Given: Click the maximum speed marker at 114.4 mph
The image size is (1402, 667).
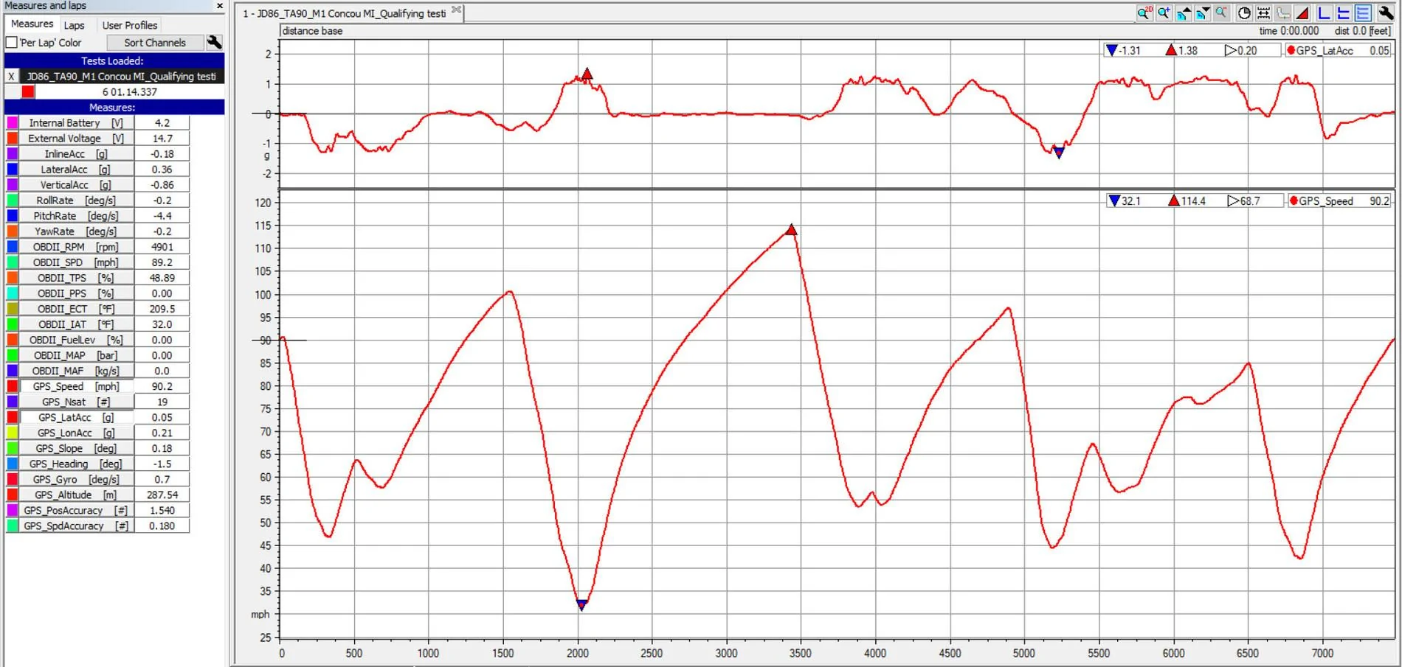Looking at the screenshot, I should point(791,230).
